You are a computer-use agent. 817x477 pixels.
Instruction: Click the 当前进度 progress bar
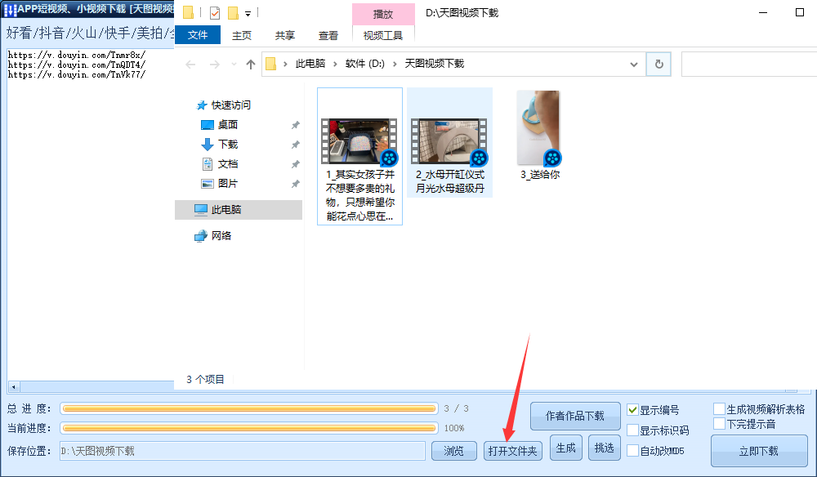click(249, 428)
